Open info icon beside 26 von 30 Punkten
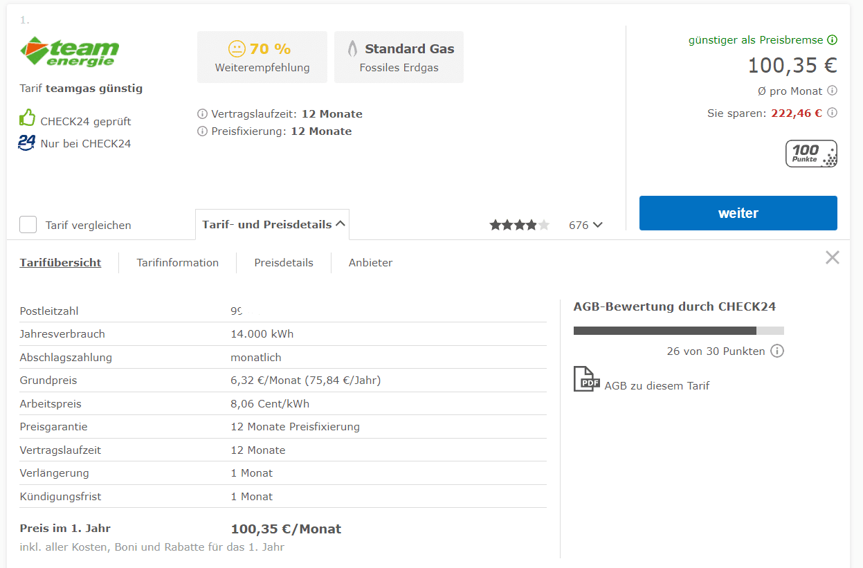 (x=777, y=351)
